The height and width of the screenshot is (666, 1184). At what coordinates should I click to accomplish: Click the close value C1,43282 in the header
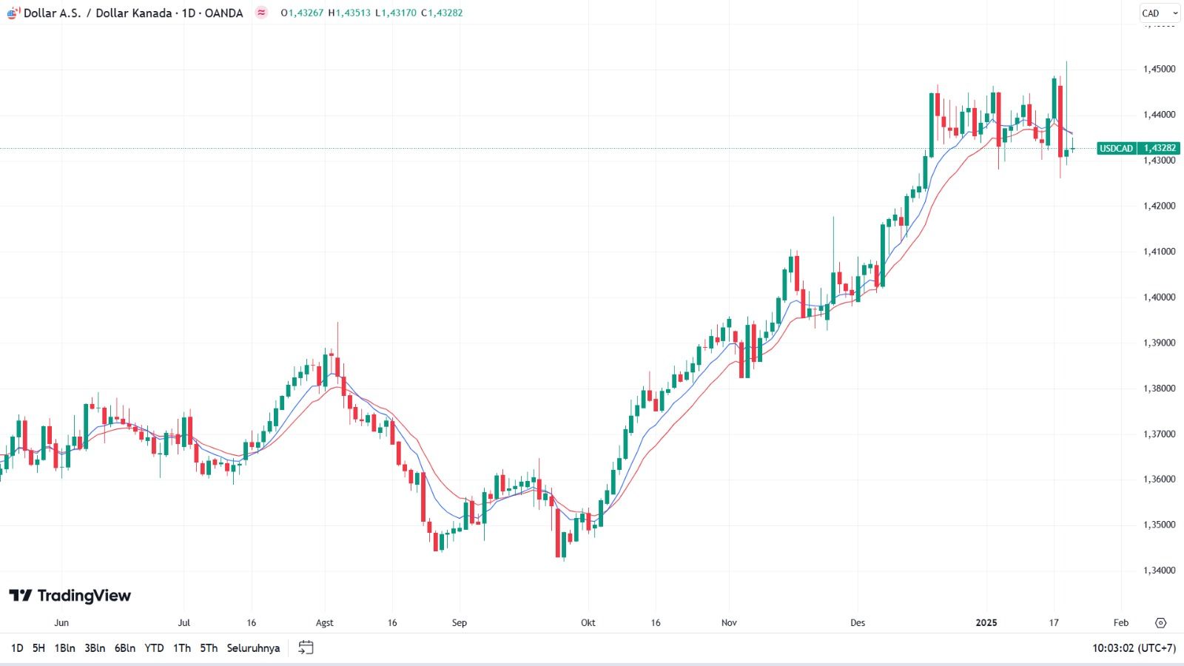tap(442, 13)
